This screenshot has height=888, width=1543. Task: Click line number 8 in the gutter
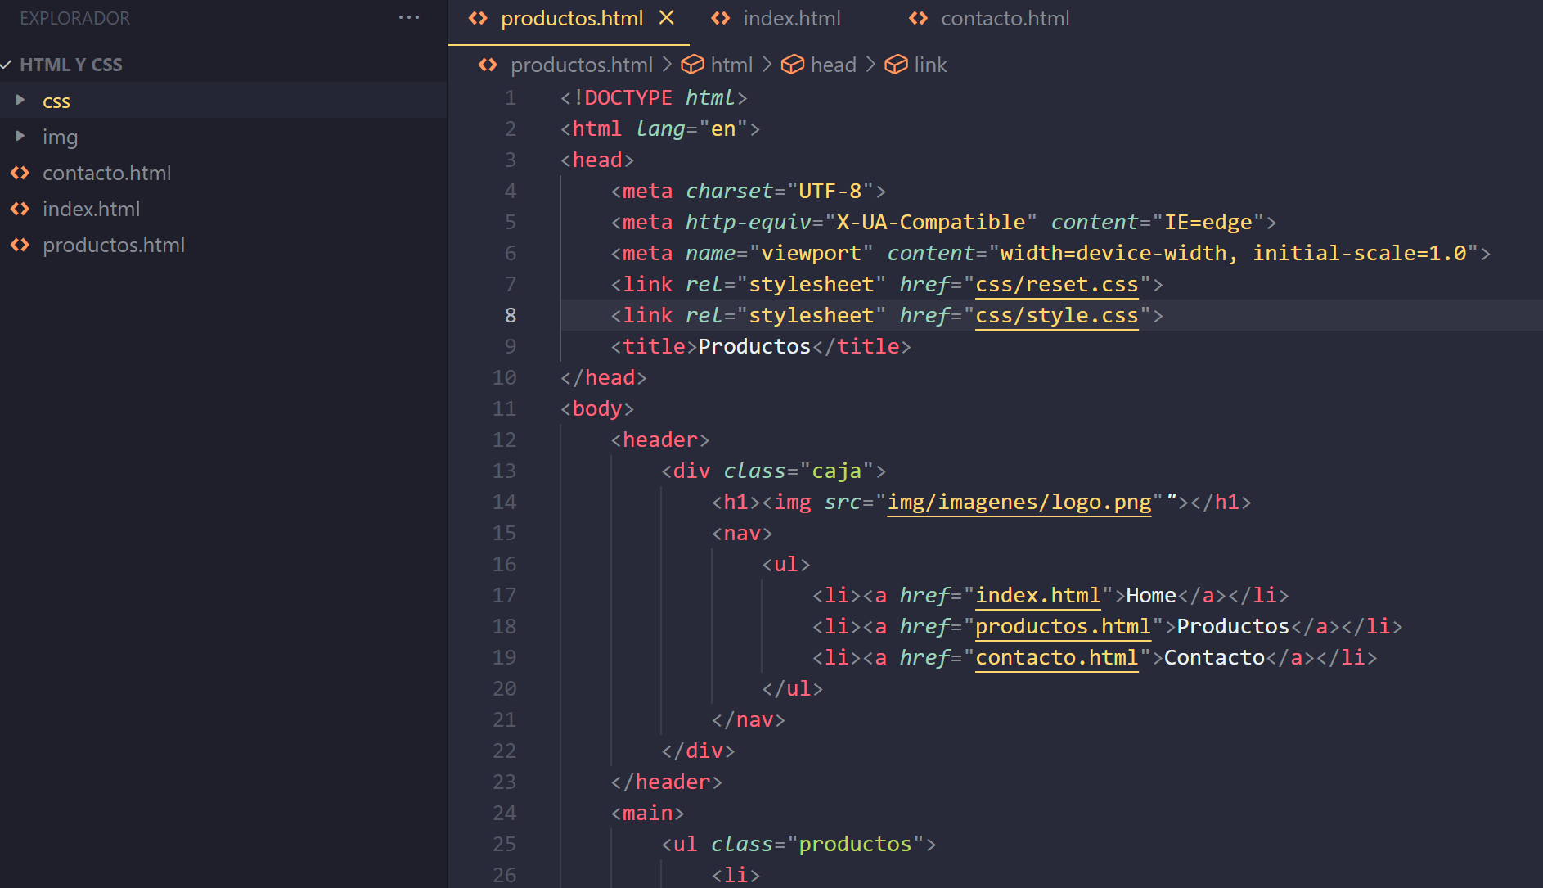(x=511, y=315)
